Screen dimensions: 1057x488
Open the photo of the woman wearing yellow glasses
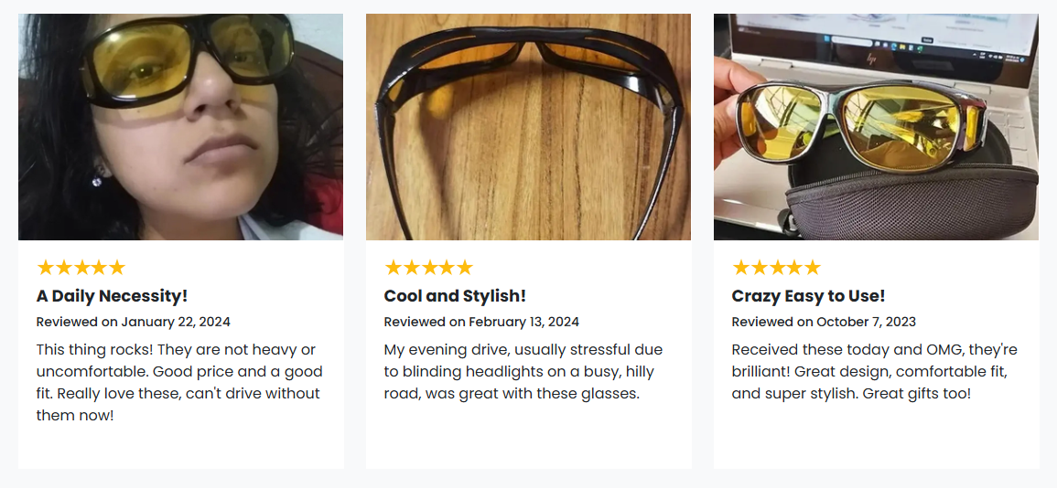point(180,127)
